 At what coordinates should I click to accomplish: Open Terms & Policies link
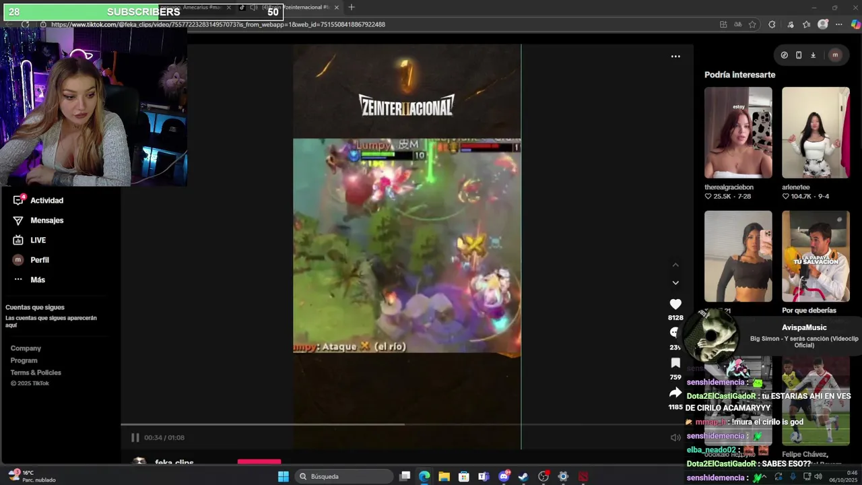click(x=36, y=373)
